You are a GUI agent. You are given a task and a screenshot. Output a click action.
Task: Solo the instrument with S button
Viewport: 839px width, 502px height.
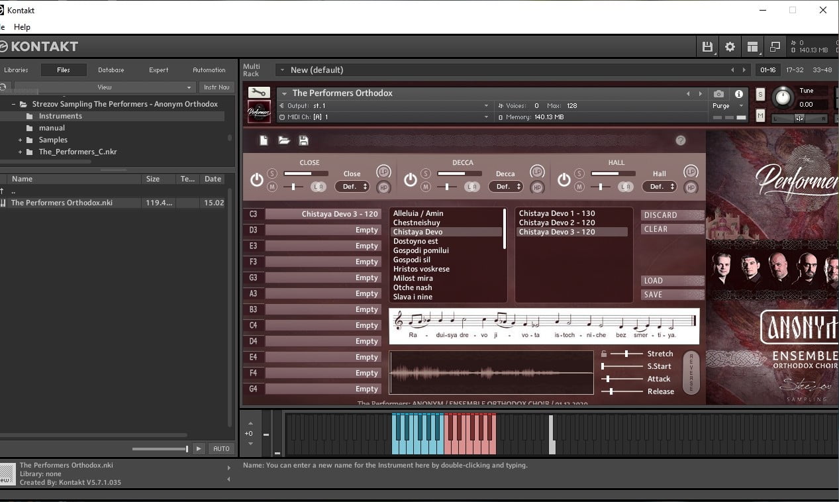click(760, 94)
